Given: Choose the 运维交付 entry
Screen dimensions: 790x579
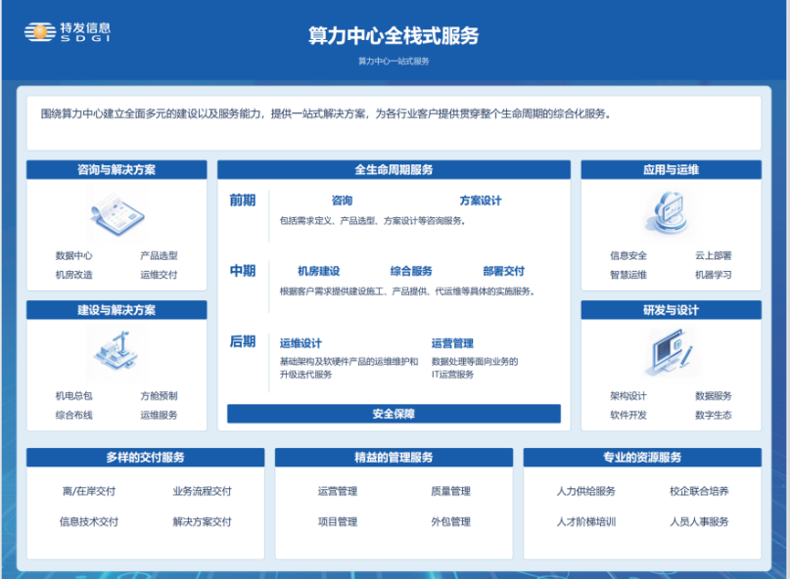Looking at the screenshot, I should [x=159, y=275].
